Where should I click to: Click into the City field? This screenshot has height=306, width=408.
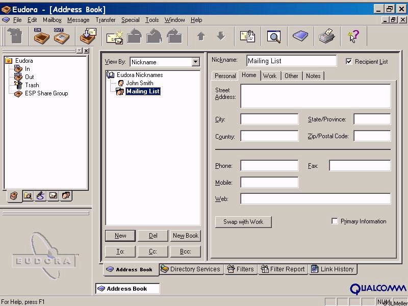pyautogui.click(x=269, y=119)
